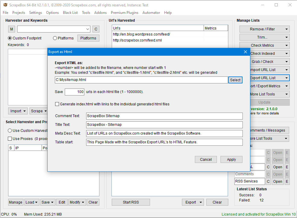Viewport: 297px width, 218px height.
Task: Expand the Export URL List dropdown
Action: click(286, 78)
